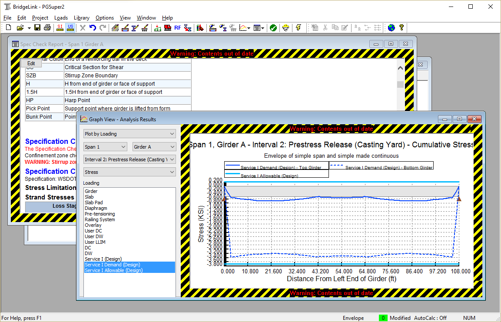Viewport: 501px width, 322px height.
Task: Click the blue Undo arrow
Action: (93, 28)
